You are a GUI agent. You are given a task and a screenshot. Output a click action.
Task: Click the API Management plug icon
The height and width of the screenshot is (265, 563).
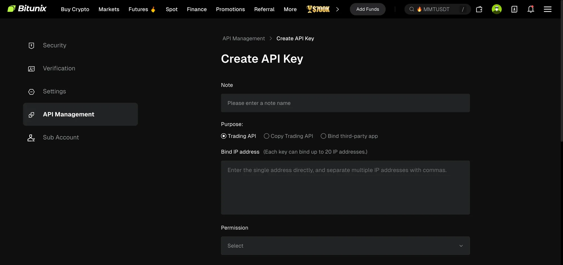[32, 115]
